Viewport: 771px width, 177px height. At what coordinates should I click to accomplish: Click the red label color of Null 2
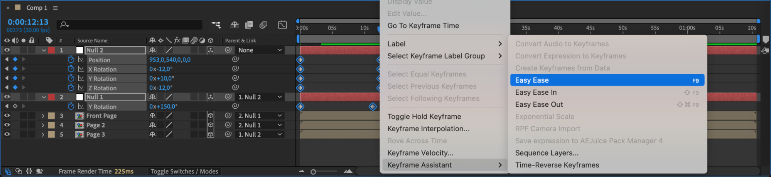51,50
